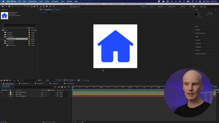Open the Composition menu
Image resolution: width=219 pixels, height=123 pixels.
(33, 1)
